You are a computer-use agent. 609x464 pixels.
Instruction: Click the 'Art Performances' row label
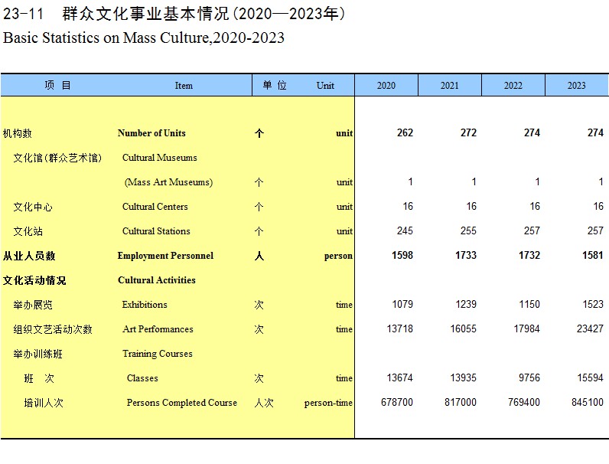coord(158,329)
